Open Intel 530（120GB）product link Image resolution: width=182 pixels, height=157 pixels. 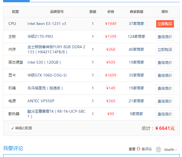click(44, 62)
